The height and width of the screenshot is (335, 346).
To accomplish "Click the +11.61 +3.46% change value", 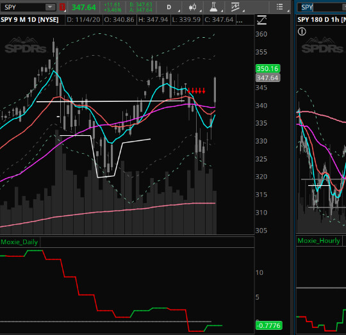I will tap(112, 8).
